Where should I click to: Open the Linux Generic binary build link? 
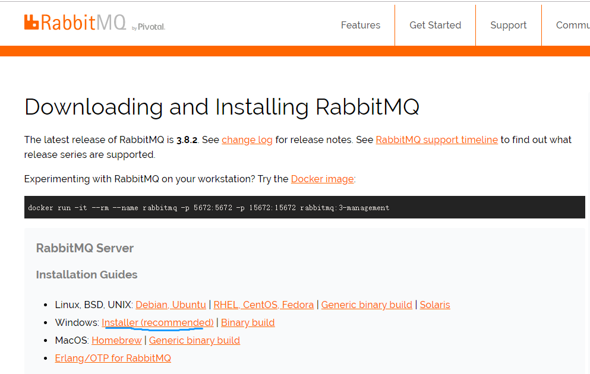point(367,305)
